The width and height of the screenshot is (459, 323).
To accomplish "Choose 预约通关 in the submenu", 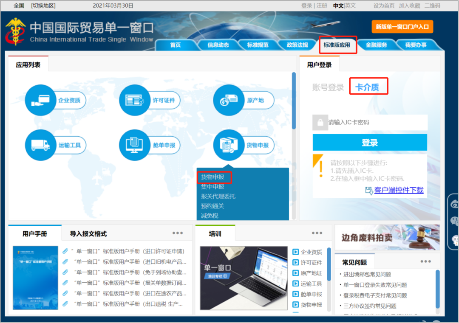I will (212, 206).
